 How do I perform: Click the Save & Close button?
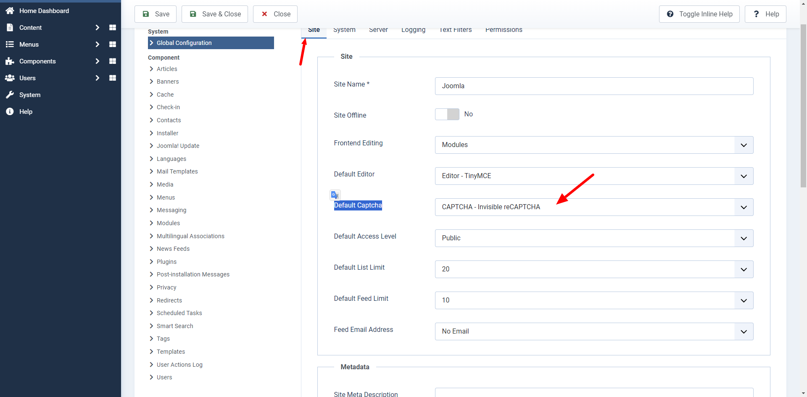pyautogui.click(x=215, y=14)
